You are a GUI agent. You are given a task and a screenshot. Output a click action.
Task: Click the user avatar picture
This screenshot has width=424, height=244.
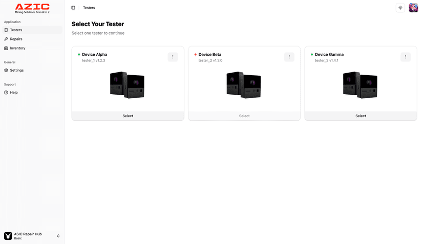coord(413,8)
